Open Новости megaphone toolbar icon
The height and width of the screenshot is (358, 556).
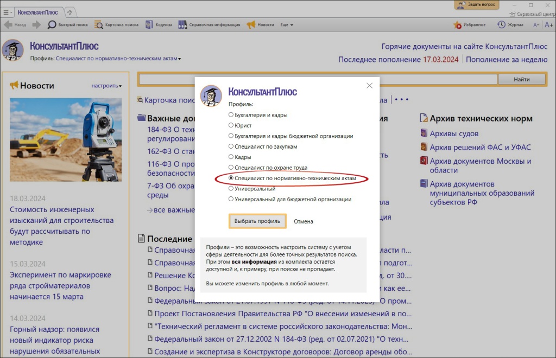click(251, 25)
